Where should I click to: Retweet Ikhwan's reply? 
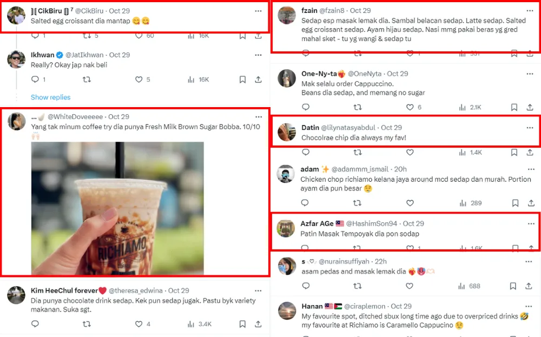(x=87, y=80)
